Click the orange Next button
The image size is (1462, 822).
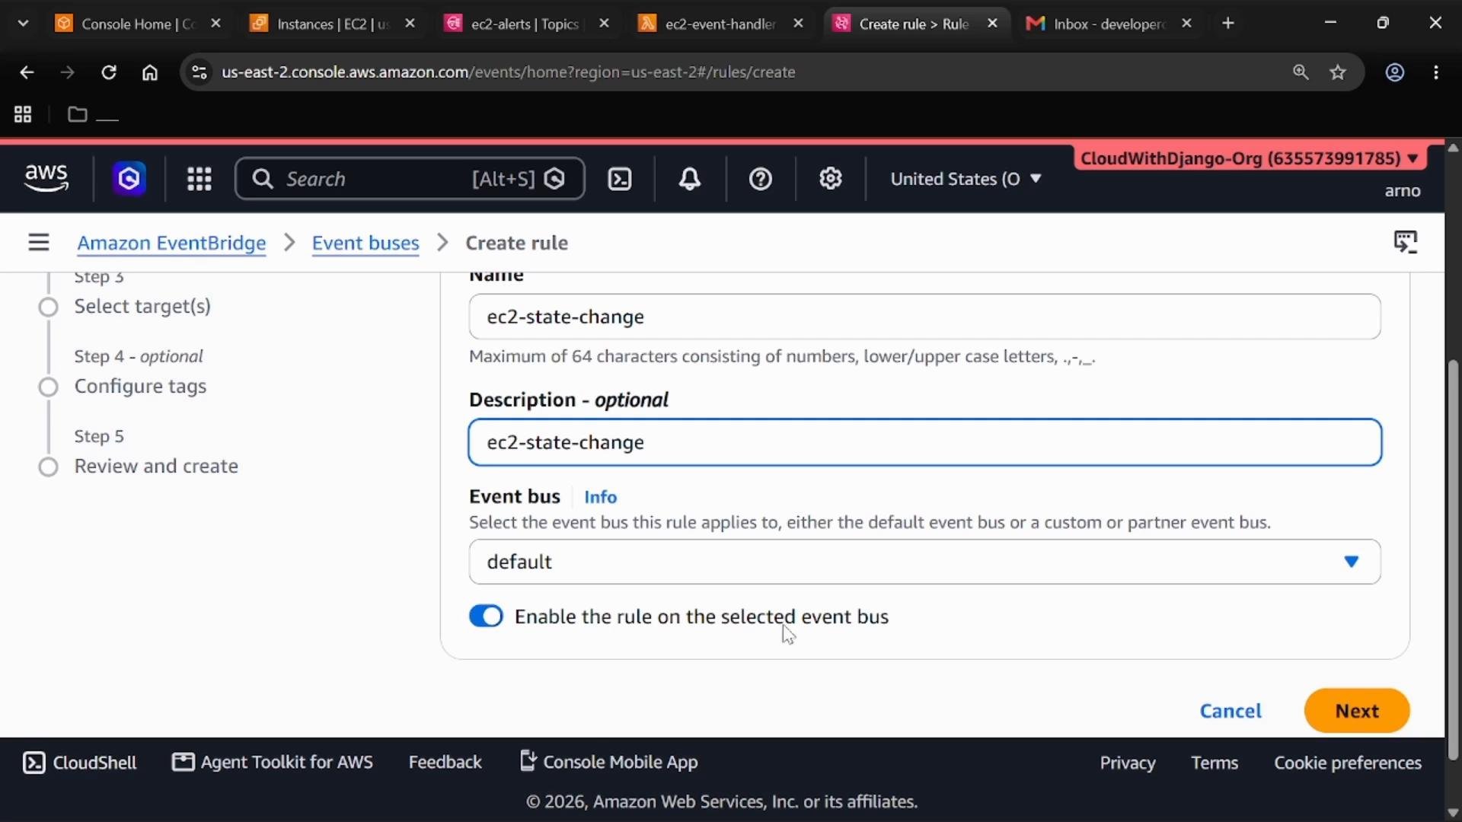point(1357,711)
